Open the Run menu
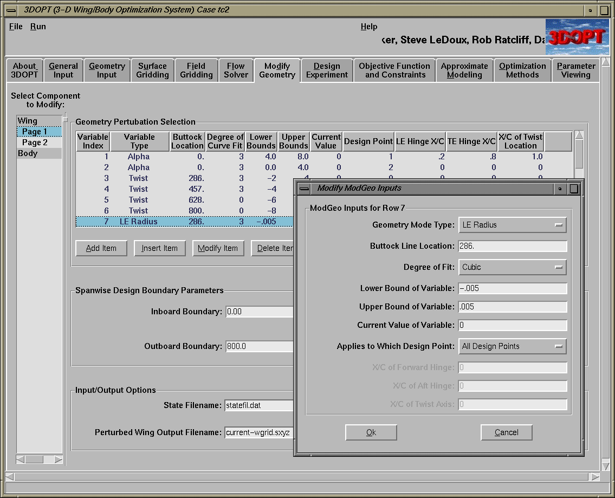Viewport: 615px width, 498px height. (x=38, y=27)
